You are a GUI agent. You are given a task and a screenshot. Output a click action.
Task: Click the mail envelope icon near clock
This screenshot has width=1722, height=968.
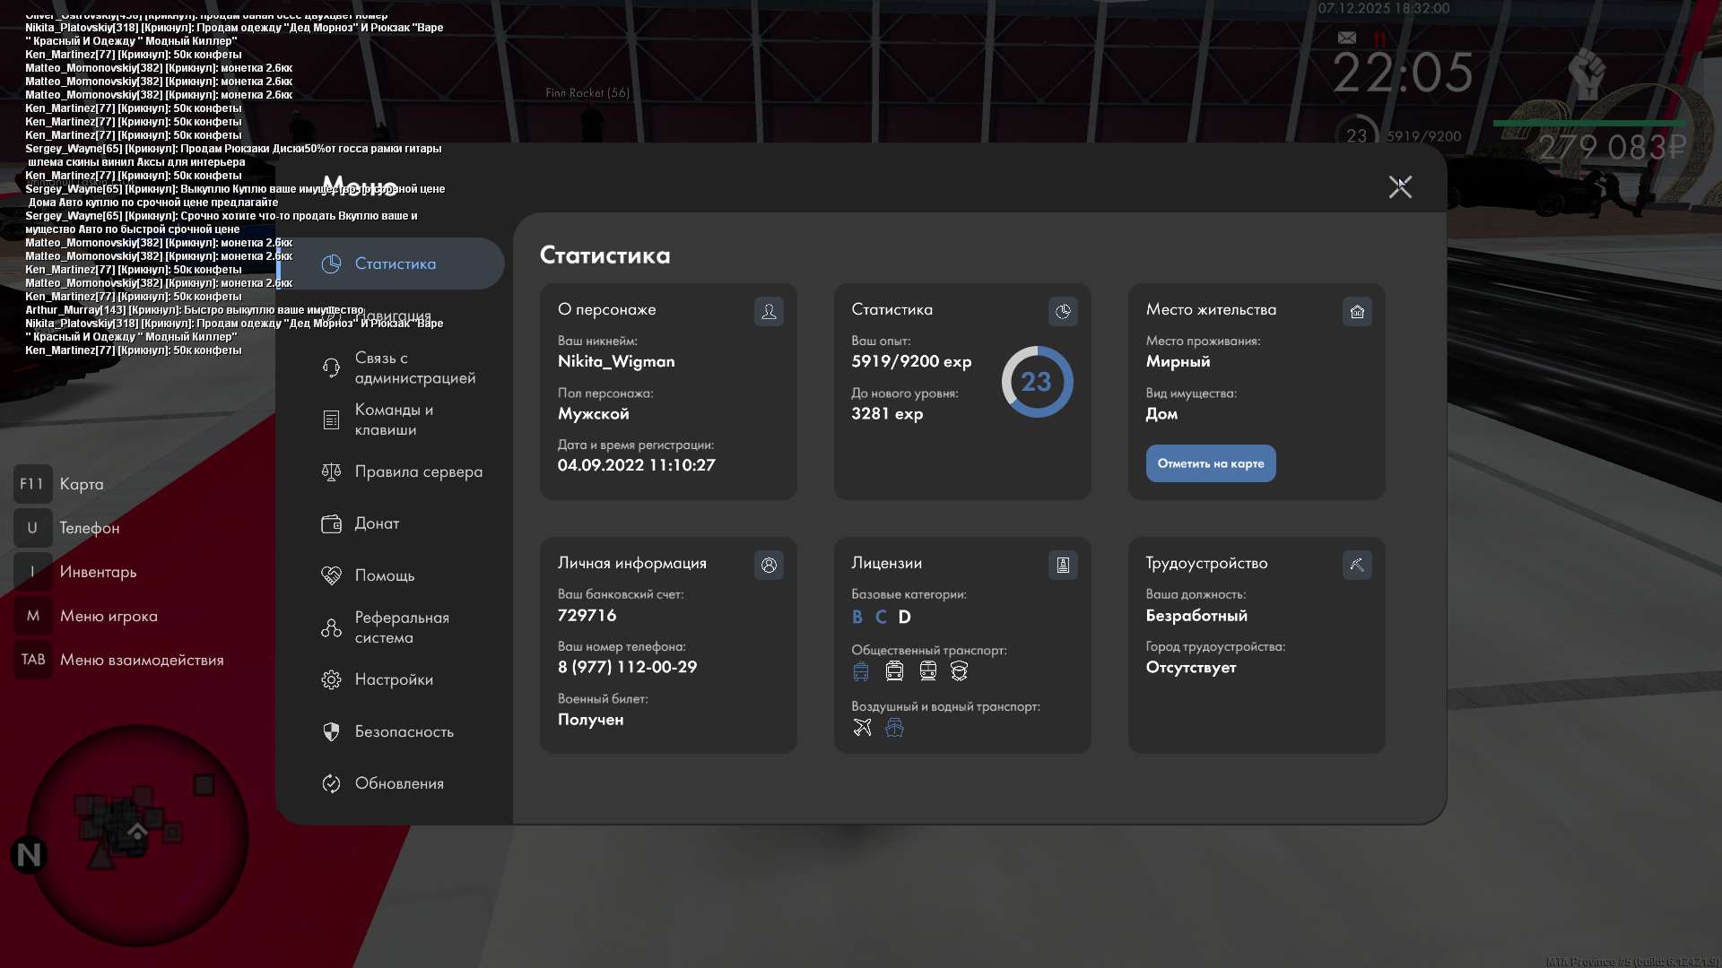(x=1347, y=38)
